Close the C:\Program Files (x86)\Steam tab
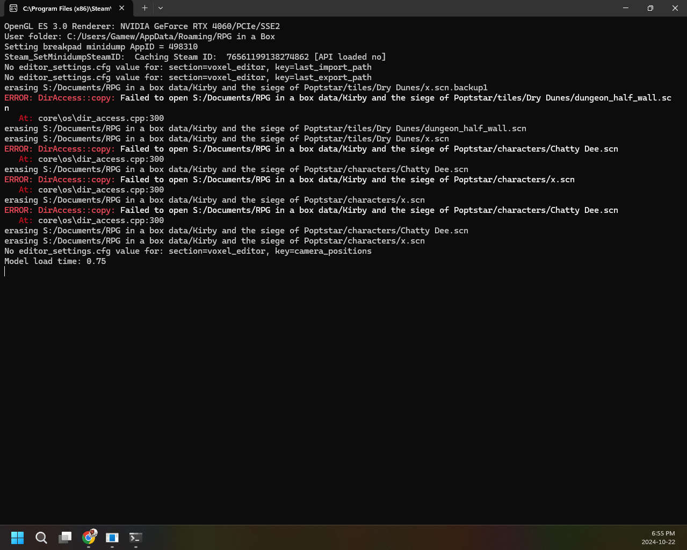Screen dimensions: 687x550 [x=122, y=8]
